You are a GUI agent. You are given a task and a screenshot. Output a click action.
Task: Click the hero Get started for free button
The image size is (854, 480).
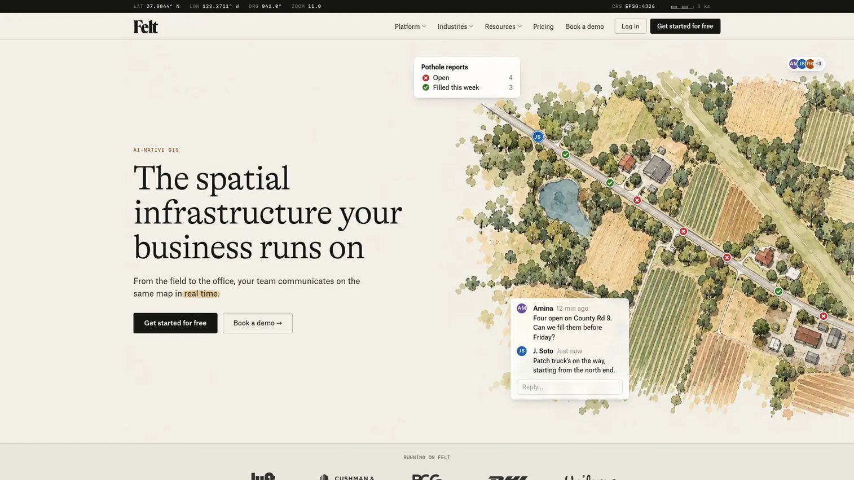click(x=175, y=323)
